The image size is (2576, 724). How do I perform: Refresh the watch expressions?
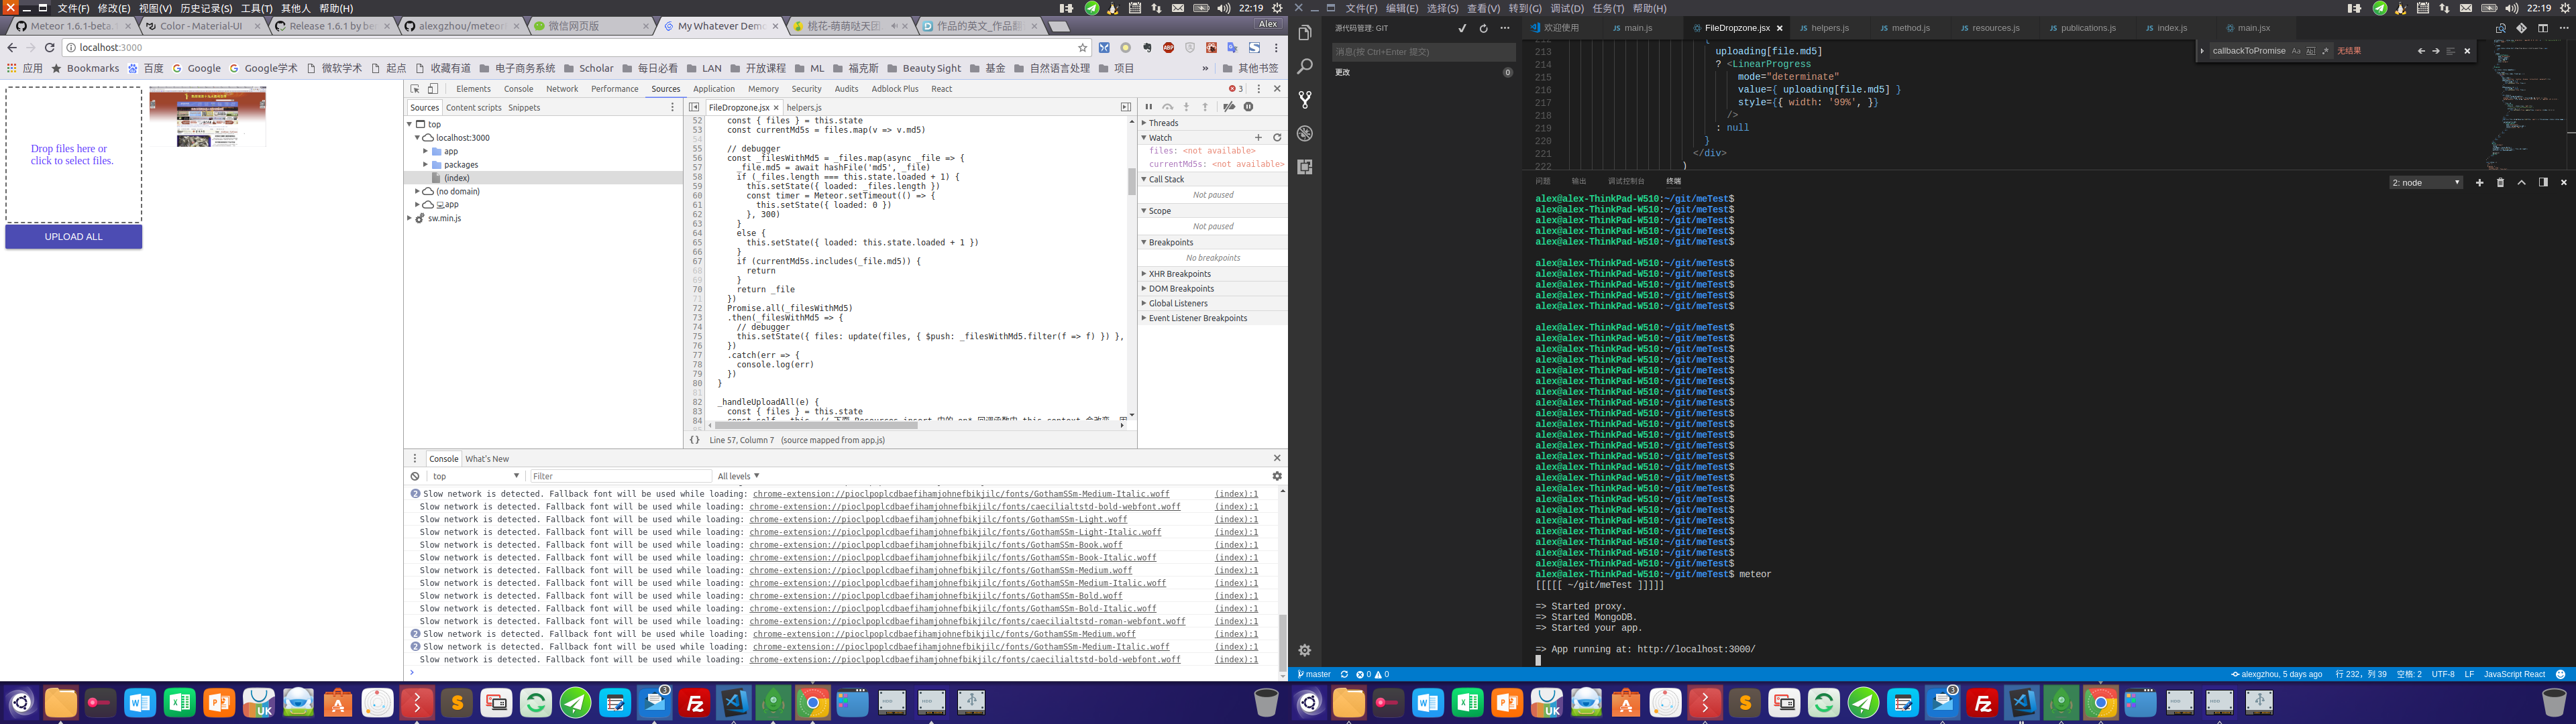(1277, 138)
